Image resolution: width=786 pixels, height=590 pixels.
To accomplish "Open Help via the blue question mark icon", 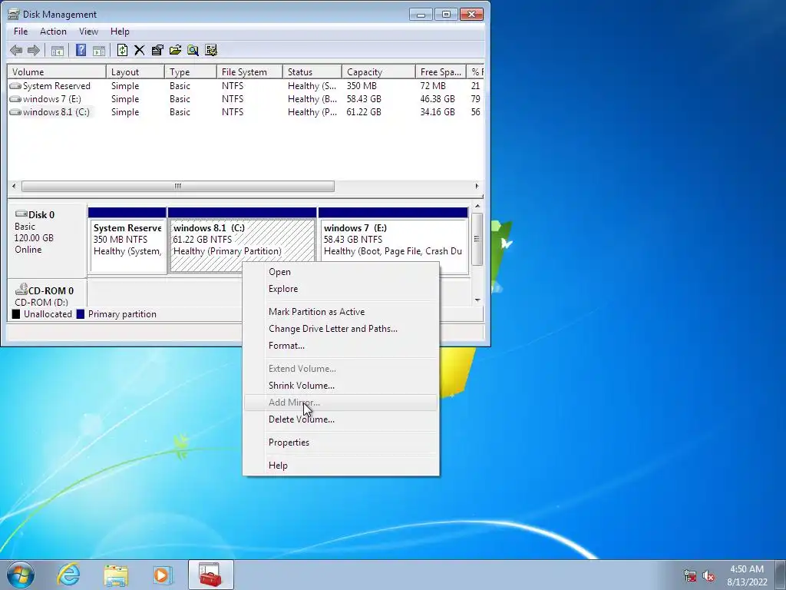I will point(81,50).
